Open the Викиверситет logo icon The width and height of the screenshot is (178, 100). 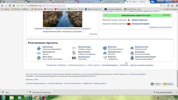pos(105,53)
